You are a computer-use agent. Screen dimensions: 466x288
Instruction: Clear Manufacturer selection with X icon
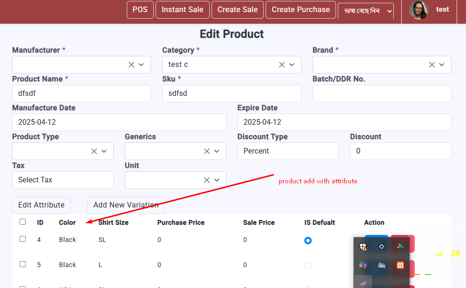tap(131, 65)
